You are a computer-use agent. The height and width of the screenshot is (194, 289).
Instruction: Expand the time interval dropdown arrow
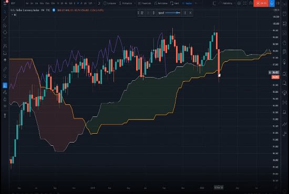click(x=95, y=3)
